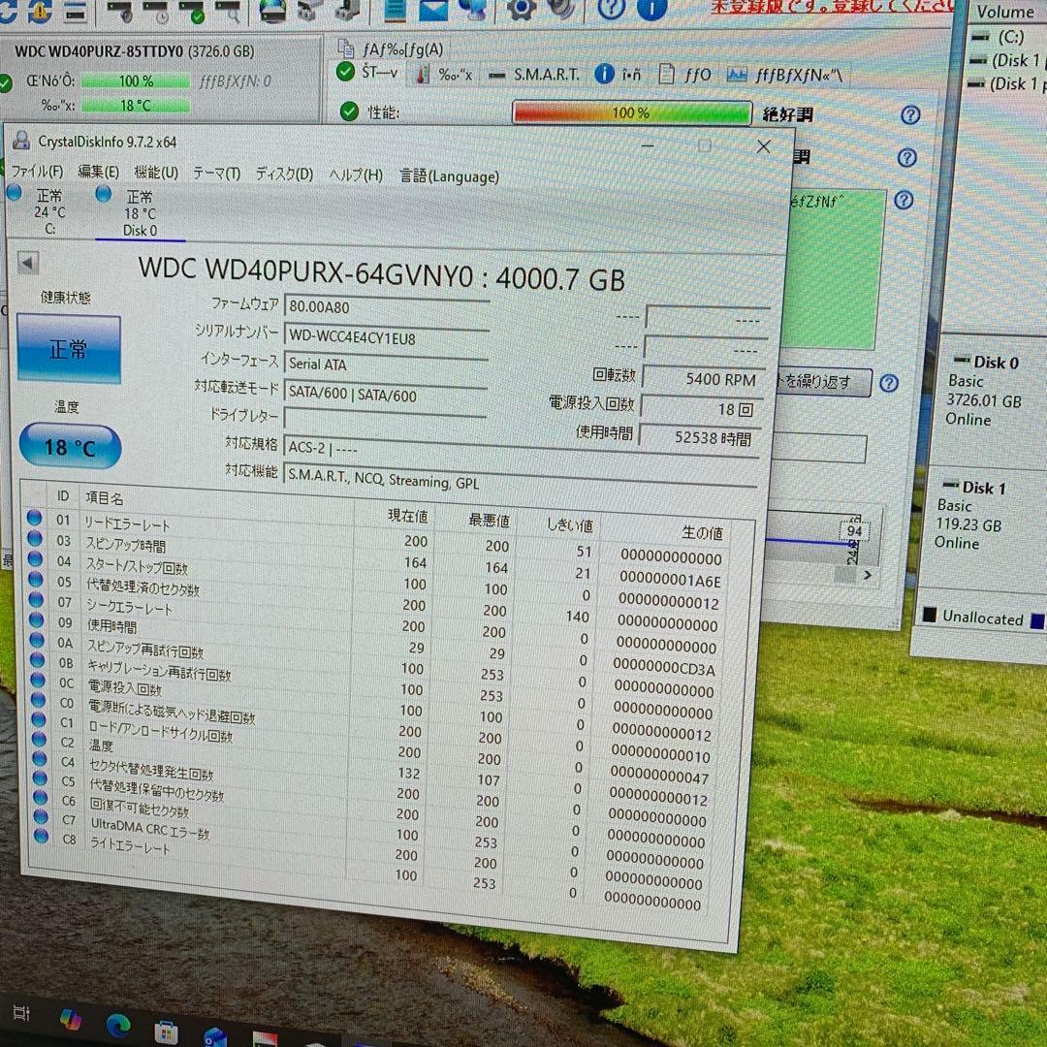1047x1047 pixels.
Task: Click the report document icon in the top toolbar
Action: (396, 9)
